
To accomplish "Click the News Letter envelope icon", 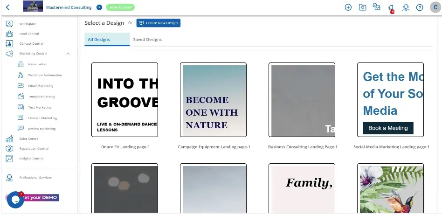I will pos(21,64).
